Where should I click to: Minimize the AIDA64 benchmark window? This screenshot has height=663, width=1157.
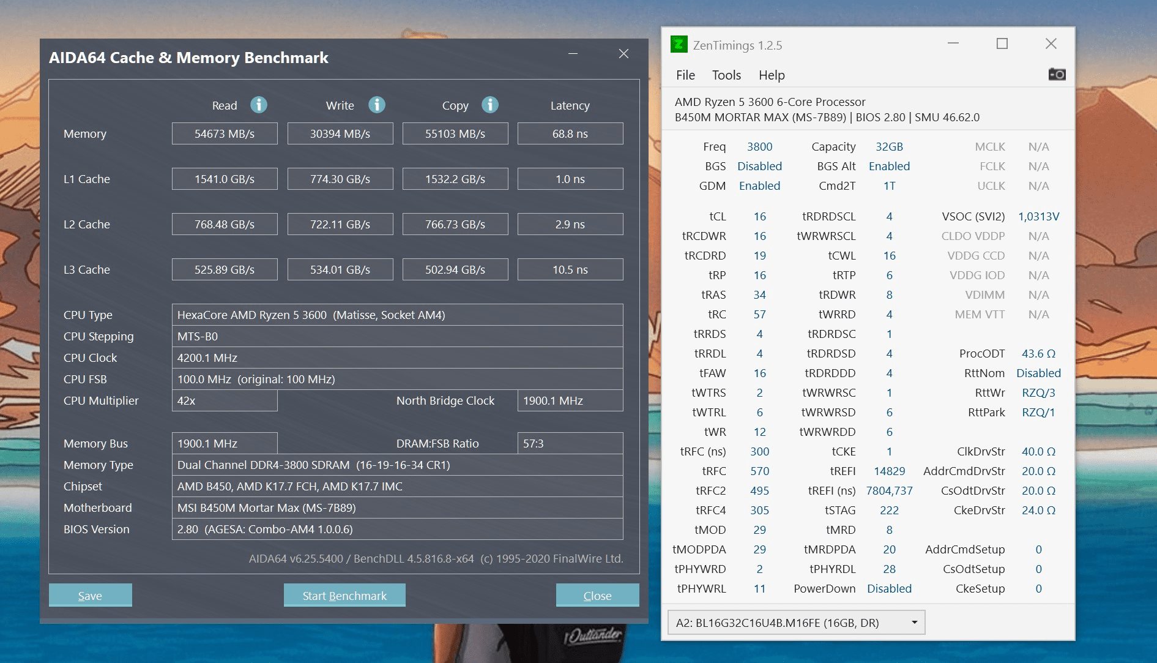[573, 54]
